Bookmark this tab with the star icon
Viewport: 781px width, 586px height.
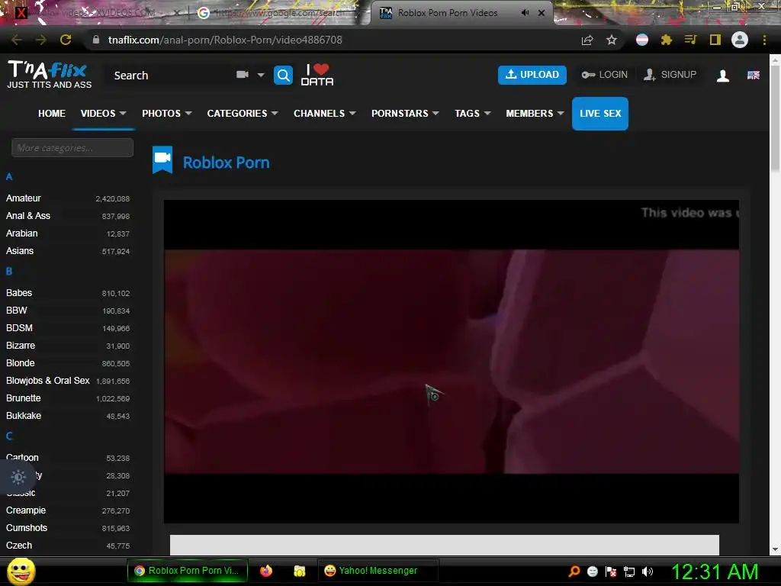tap(612, 40)
